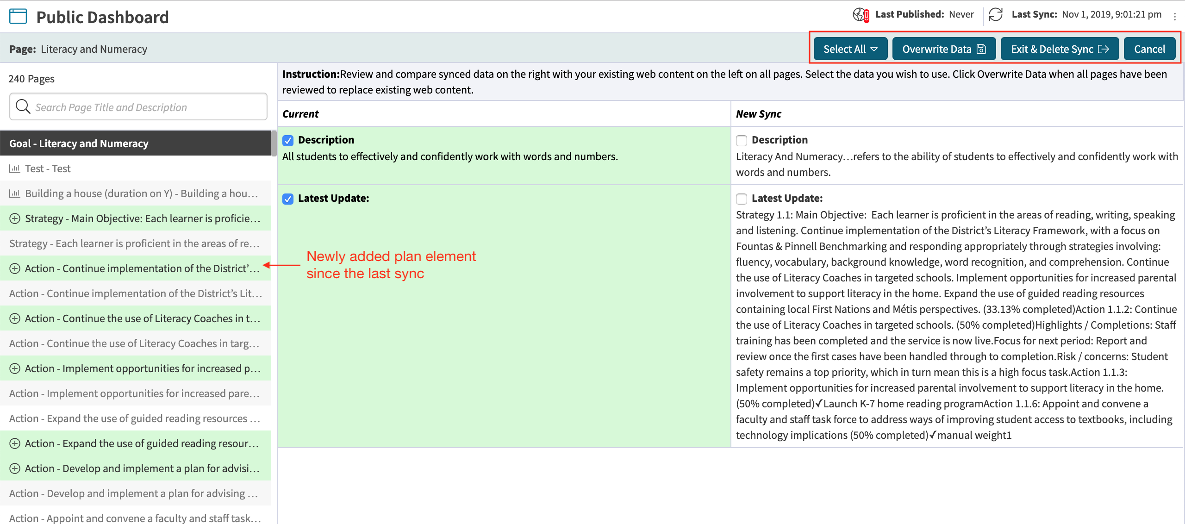The image size is (1185, 524).
Task: Click the plus icon on Action - Expand the use of guided reading
Action: (15, 443)
